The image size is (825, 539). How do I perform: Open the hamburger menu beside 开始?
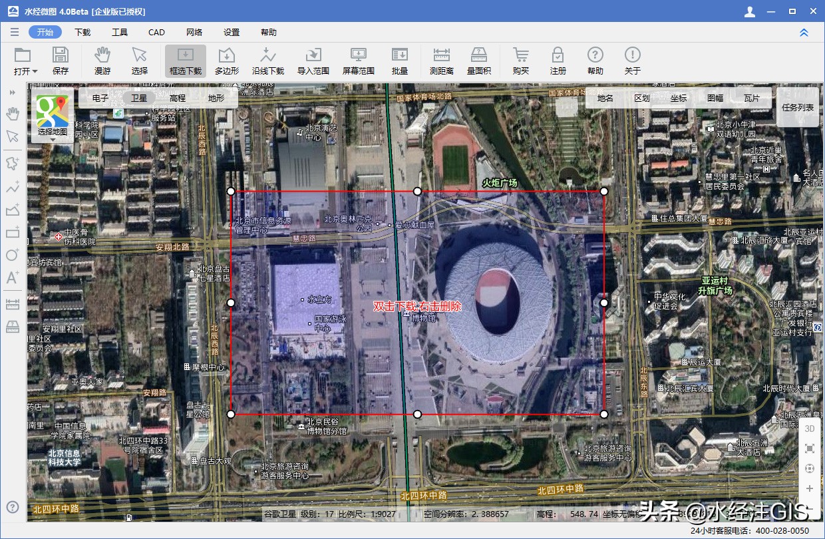pyautogui.click(x=15, y=32)
